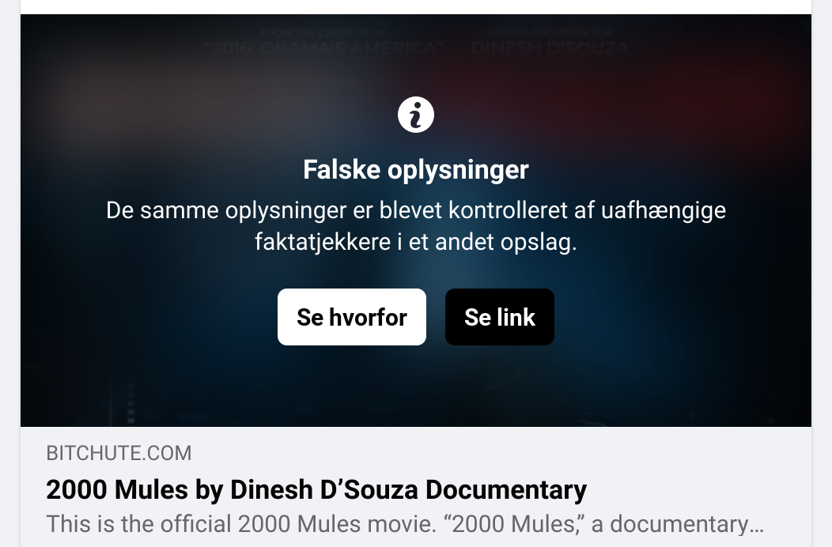The image size is (832, 547).
Task: Click the dark blurred poster area below the buttons
Action: point(416,387)
